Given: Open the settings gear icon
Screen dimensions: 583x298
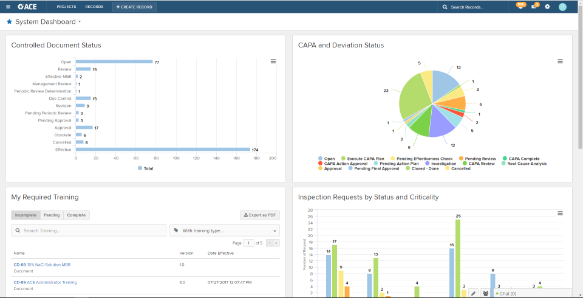Looking at the screenshot, I should pyautogui.click(x=547, y=7).
